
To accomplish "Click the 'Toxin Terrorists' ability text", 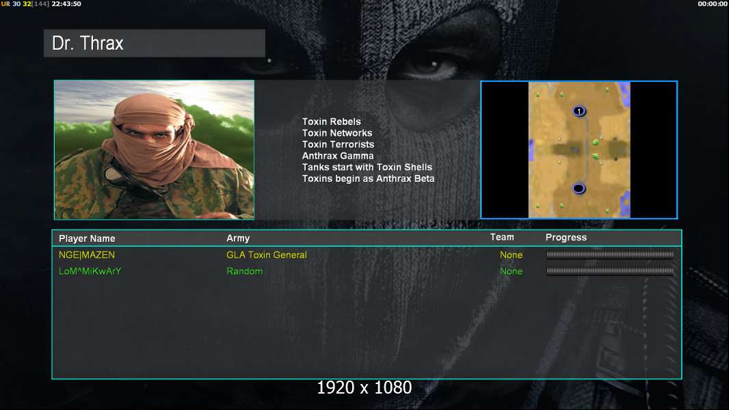I will [338, 144].
